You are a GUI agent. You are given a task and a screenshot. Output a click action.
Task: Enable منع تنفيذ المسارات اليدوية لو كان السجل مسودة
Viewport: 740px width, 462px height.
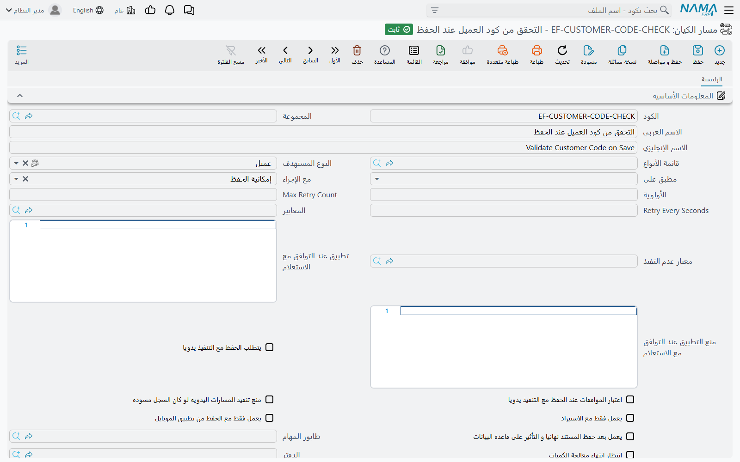click(270, 400)
